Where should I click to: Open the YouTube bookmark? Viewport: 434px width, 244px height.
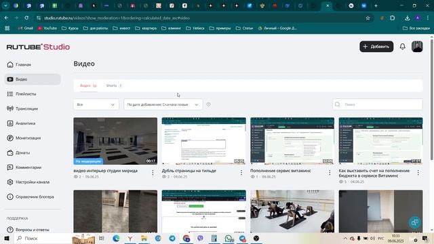tap(47, 28)
